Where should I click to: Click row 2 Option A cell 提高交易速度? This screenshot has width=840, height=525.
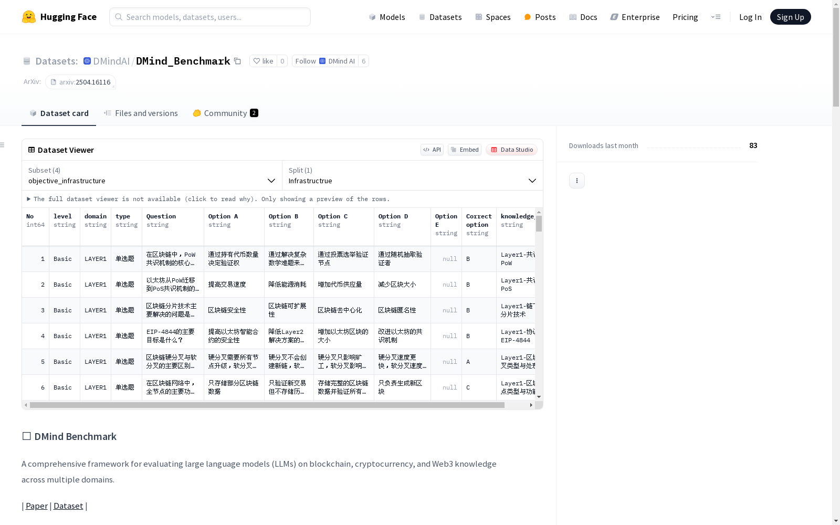tap(234, 285)
